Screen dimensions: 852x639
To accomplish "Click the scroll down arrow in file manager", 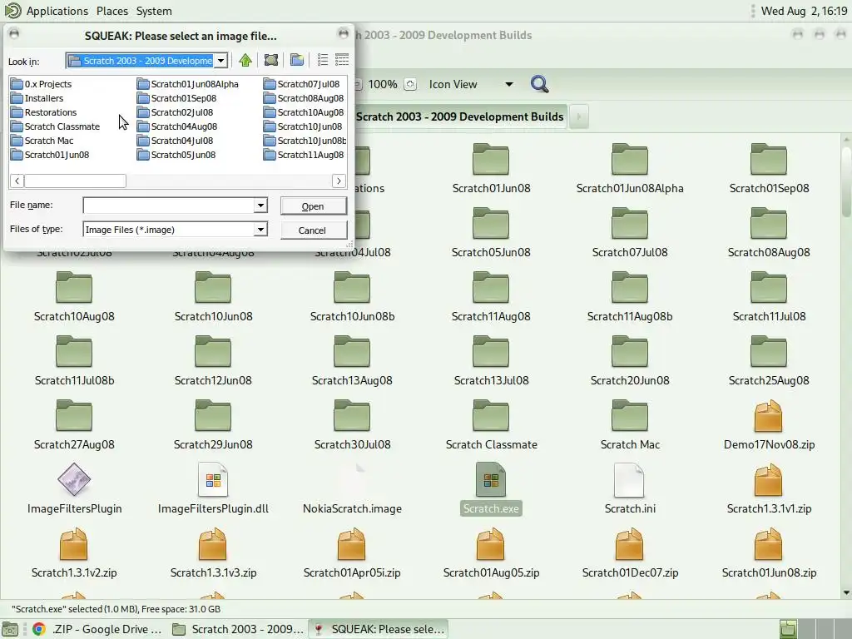I will coord(846,592).
